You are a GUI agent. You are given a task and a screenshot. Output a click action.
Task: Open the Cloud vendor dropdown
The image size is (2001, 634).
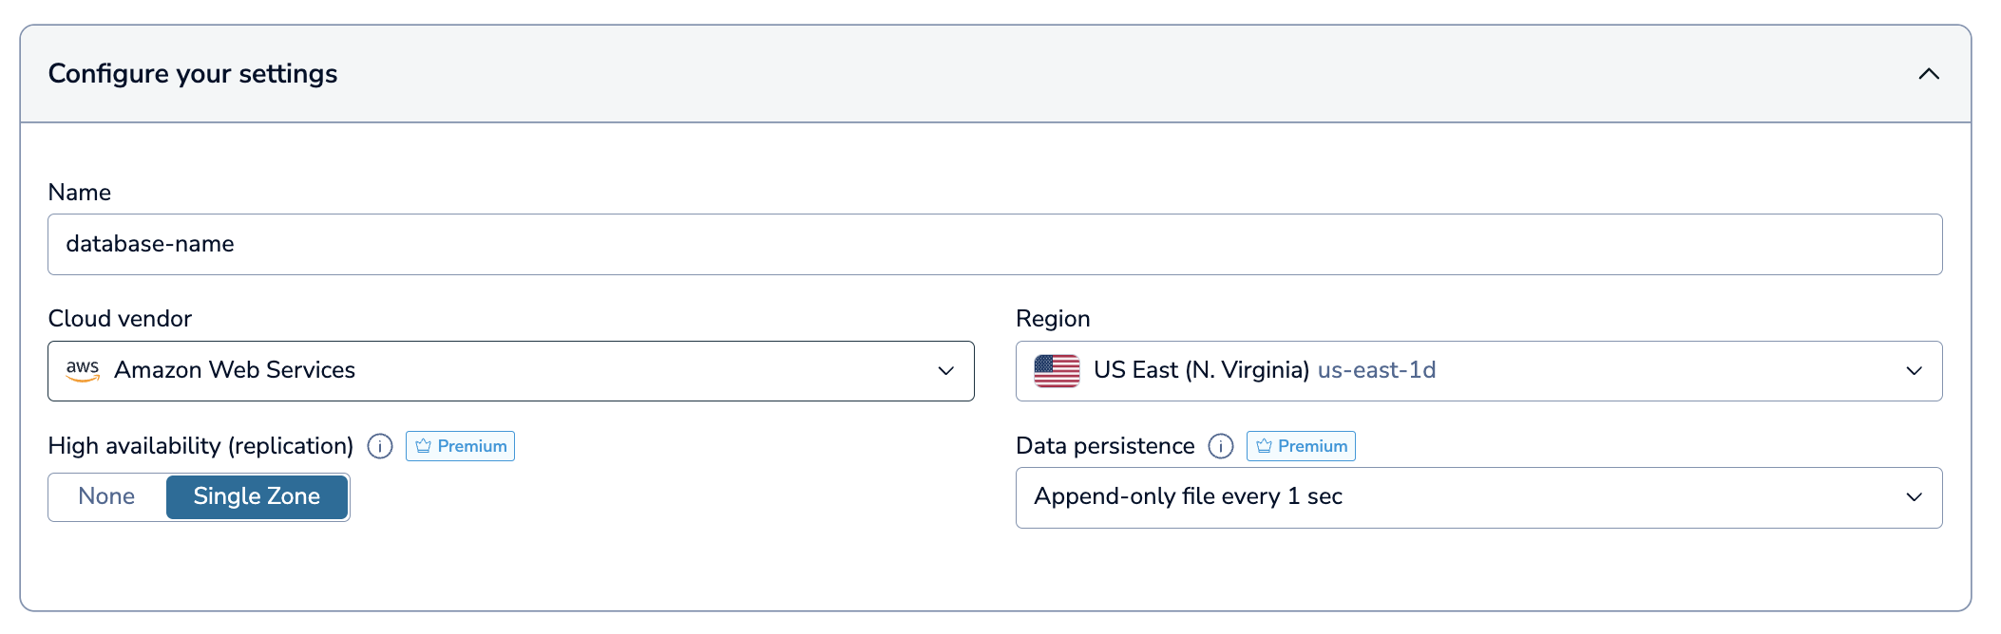[x=945, y=370]
